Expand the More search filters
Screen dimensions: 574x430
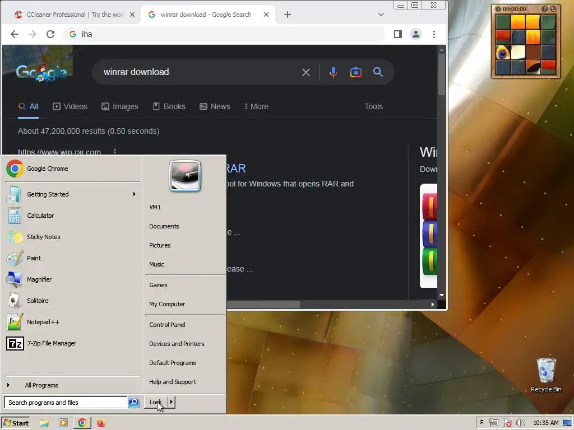[256, 106]
